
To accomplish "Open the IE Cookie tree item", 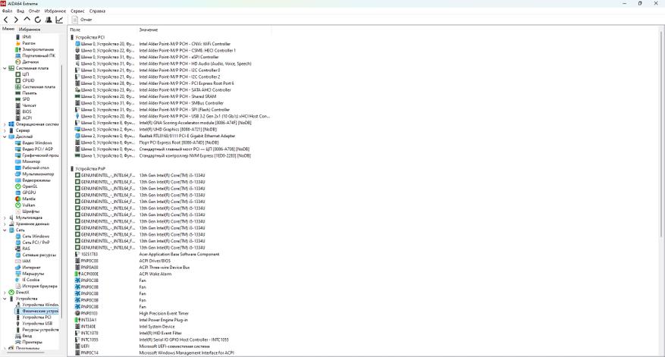I will click(31, 280).
